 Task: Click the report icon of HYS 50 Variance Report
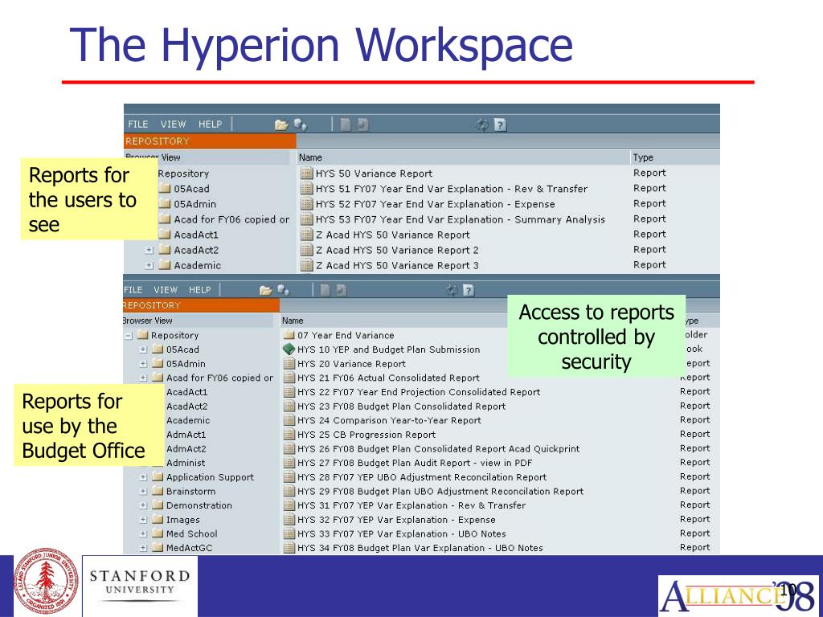click(306, 174)
